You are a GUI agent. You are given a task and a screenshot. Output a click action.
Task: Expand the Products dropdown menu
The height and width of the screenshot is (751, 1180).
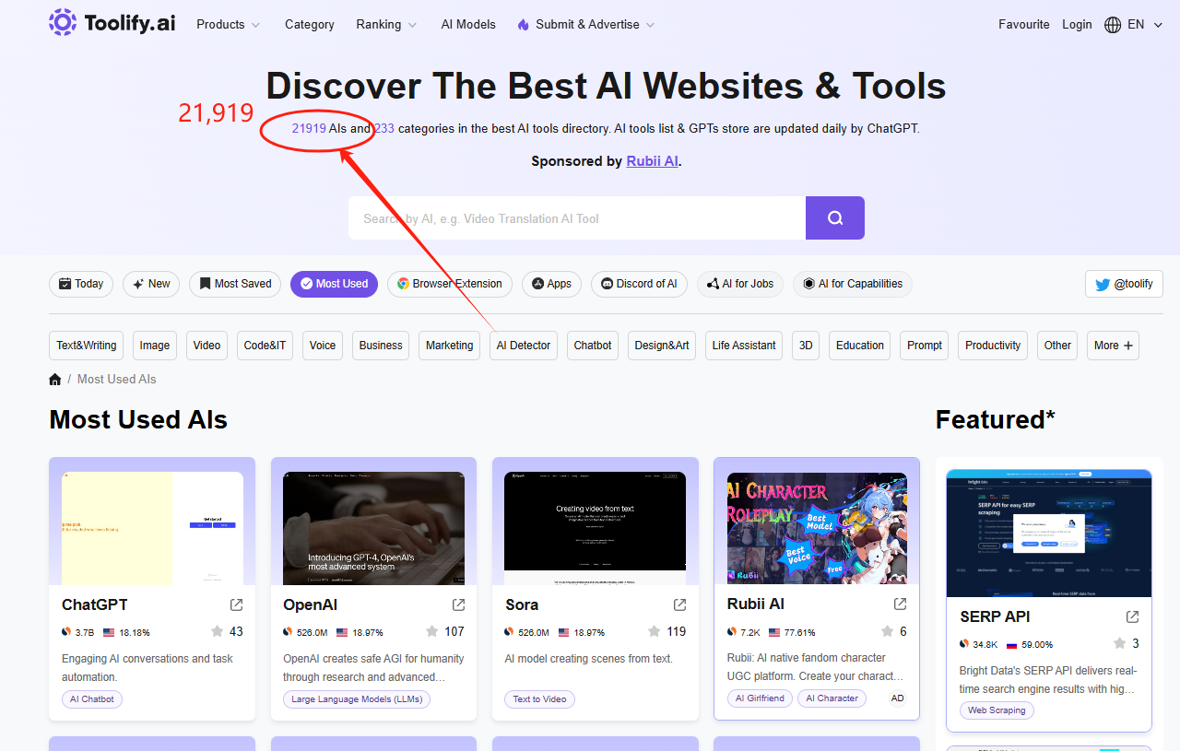click(x=228, y=25)
